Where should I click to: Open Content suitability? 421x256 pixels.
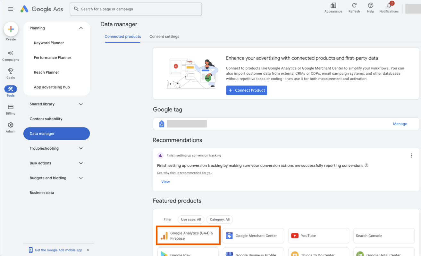[x=46, y=119]
